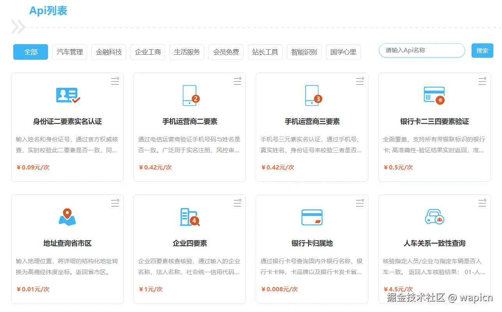Open the 会员免费 category
Viewport: 502px width, 312px height.
click(x=226, y=52)
